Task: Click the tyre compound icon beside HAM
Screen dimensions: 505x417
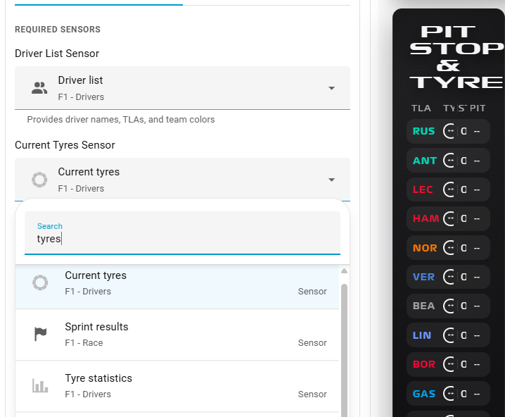Action: pos(450,218)
